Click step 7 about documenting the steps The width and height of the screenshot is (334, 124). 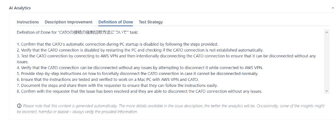(117, 86)
